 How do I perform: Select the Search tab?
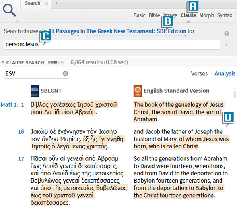(33, 3)
